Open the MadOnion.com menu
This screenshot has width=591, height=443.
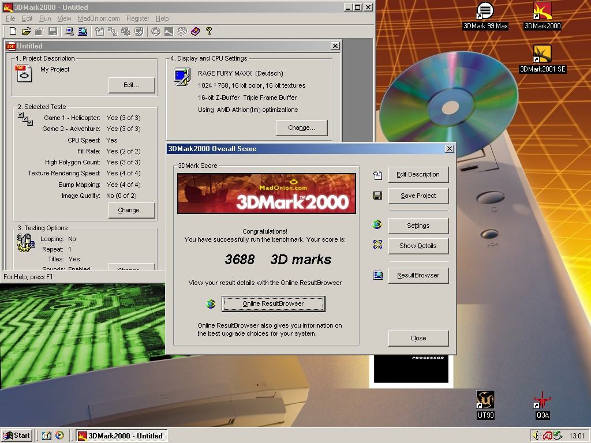pos(99,18)
